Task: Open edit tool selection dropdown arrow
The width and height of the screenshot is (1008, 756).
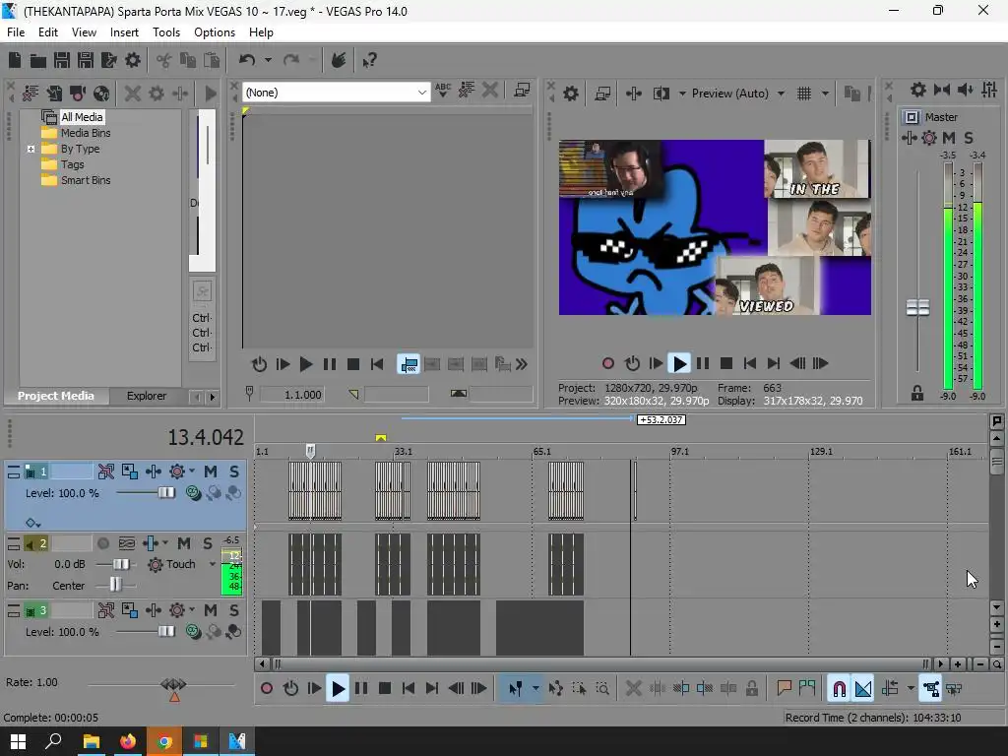Action: (x=535, y=688)
